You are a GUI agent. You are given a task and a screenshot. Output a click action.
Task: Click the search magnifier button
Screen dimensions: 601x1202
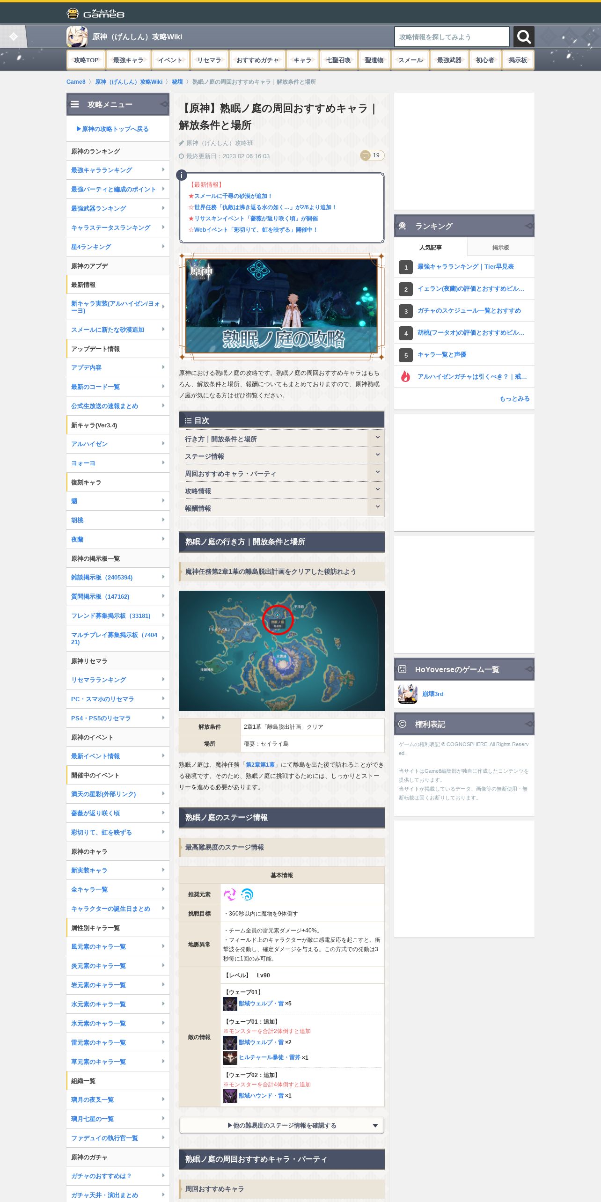click(524, 37)
